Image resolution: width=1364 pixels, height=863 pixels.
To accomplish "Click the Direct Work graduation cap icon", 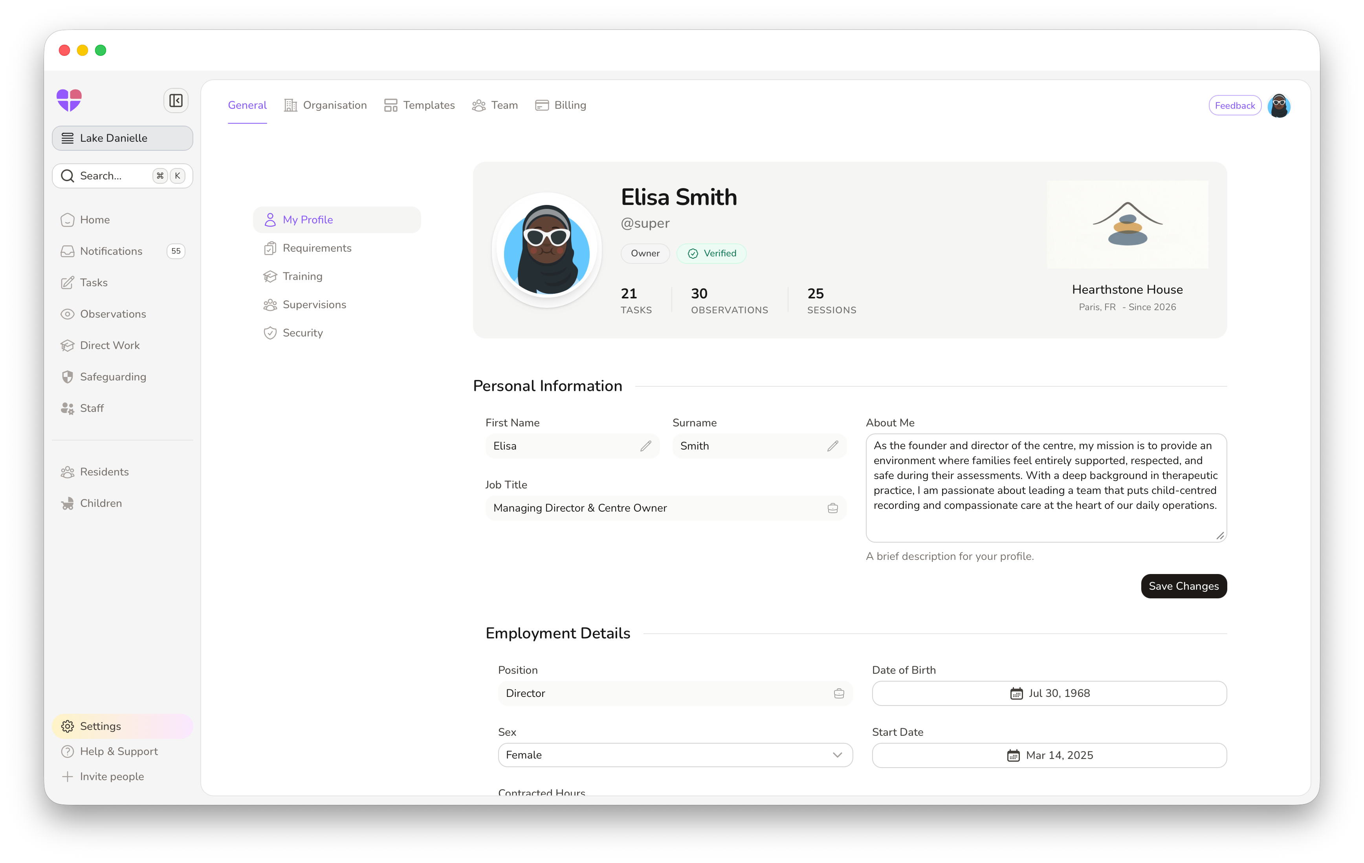I will point(68,346).
